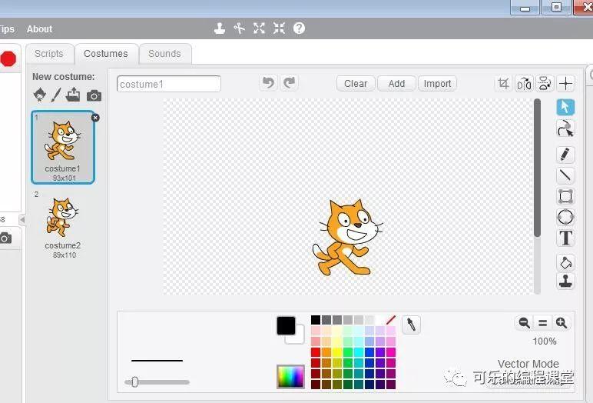Click the Block help question mark icon
This screenshot has height=403, width=593.
coord(299,28)
